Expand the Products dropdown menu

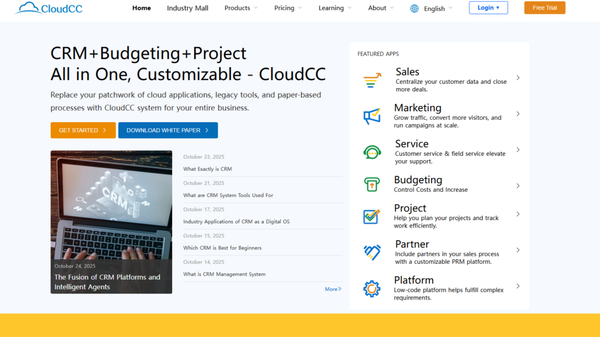coord(241,8)
